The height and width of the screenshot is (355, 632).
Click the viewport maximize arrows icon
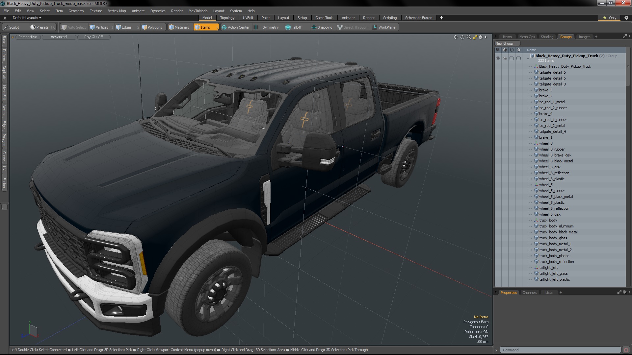pyautogui.click(x=475, y=37)
